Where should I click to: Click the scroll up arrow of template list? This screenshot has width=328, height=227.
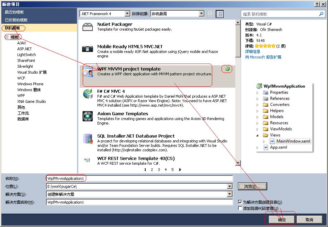tap(238, 22)
